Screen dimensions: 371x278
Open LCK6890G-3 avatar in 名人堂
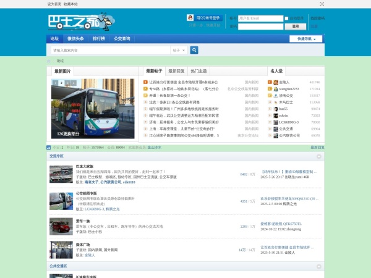[276, 122]
